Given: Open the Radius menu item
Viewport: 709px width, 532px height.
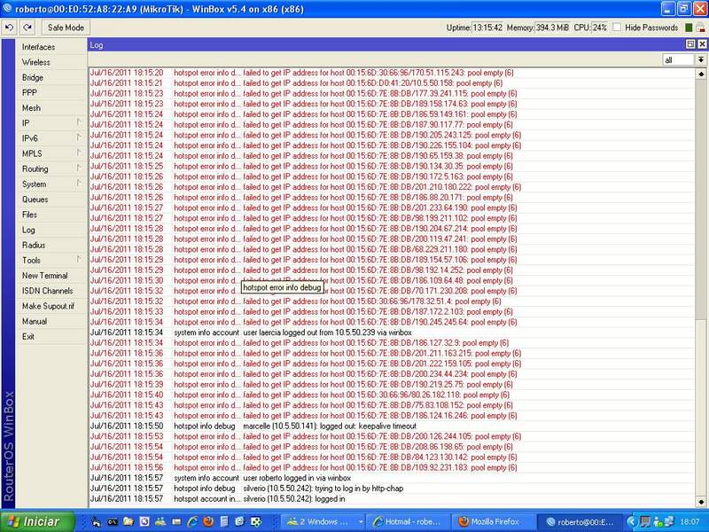Looking at the screenshot, I should (51, 246).
